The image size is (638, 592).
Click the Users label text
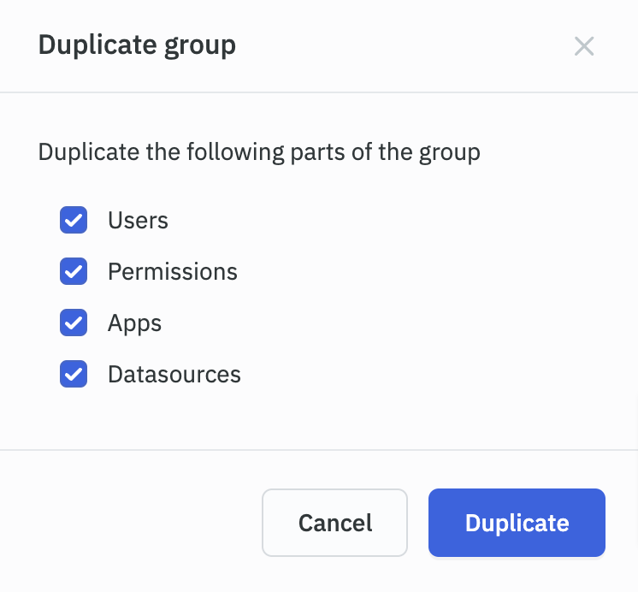click(x=138, y=221)
